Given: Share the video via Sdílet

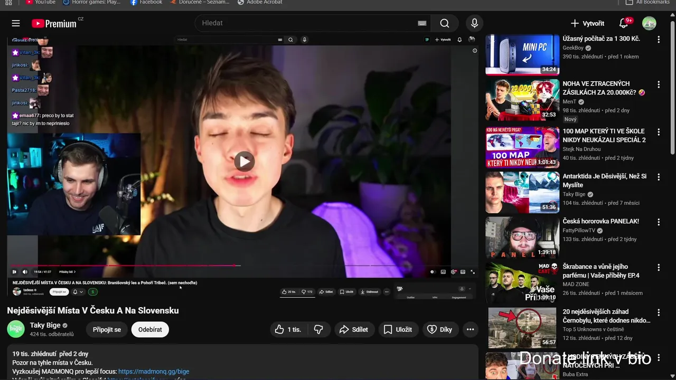Looking at the screenshot, I should click(354, 329).
